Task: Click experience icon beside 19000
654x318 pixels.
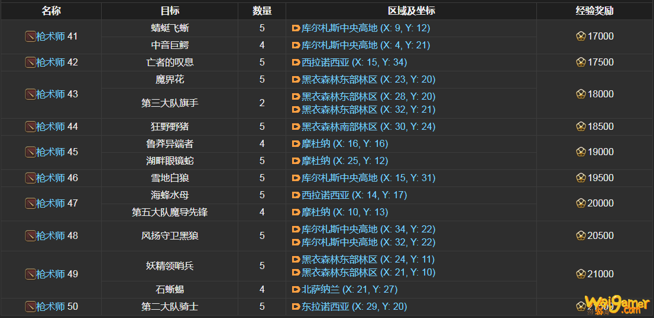Action: (x=581, y=152)
